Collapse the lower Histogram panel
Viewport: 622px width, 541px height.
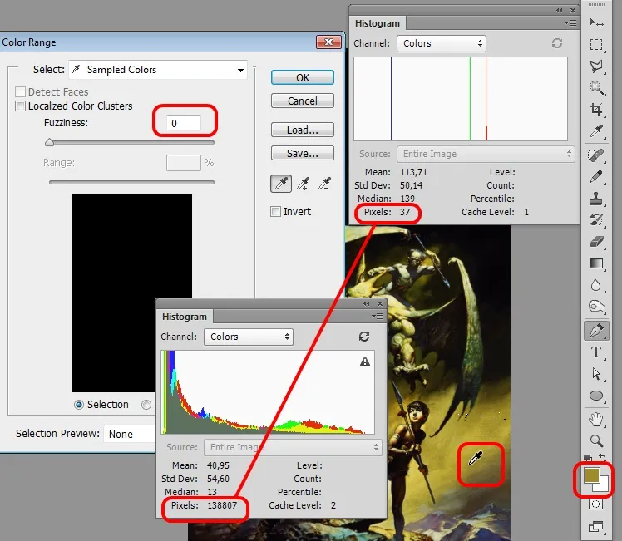coord(366,303)
